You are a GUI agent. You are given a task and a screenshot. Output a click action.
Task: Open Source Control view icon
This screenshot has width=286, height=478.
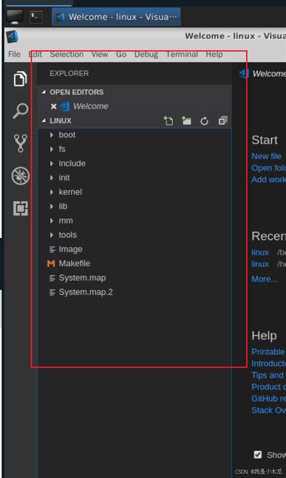coord(21,143)
